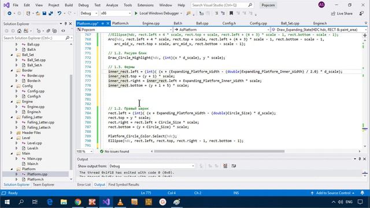Click the Show All Files icon in Solution Explorer
Screen dimensions: 370x208
(x=54, y=31)
